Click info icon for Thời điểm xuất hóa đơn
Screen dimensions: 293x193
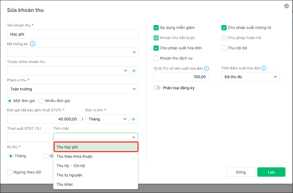[x=264, y=68]
